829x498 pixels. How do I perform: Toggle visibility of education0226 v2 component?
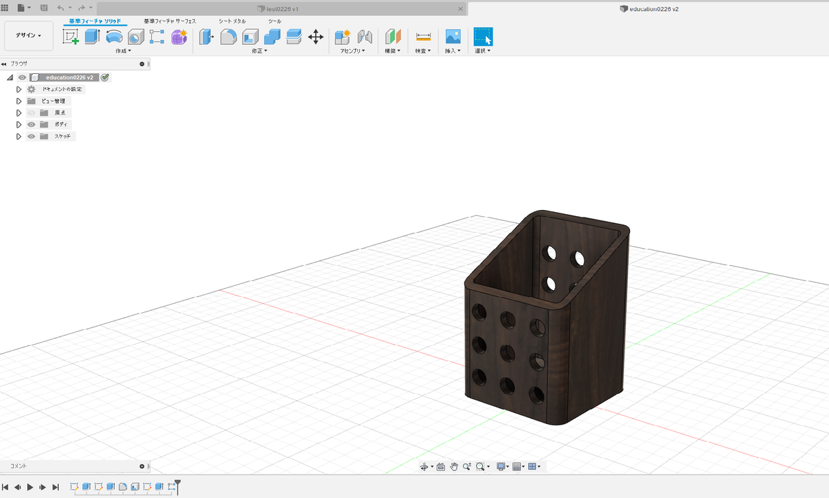(x=22, y=77)
